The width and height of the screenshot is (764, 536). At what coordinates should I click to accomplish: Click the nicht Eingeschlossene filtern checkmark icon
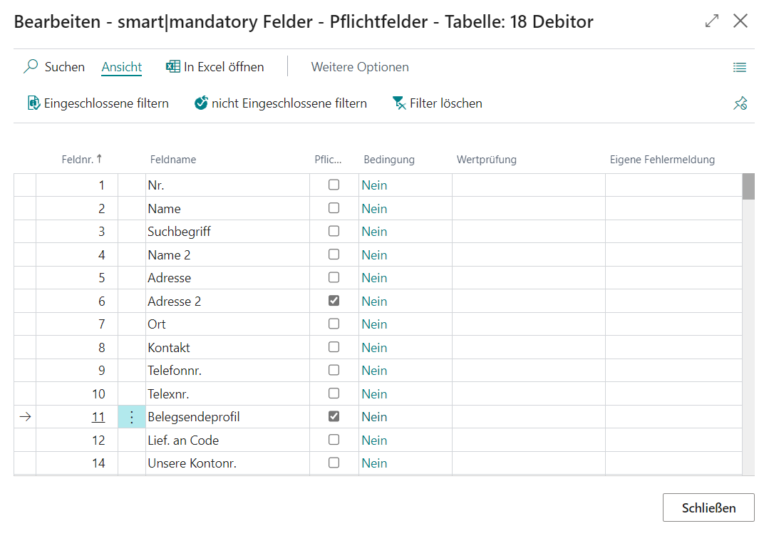coord(200,103)
